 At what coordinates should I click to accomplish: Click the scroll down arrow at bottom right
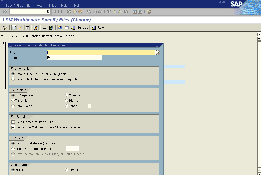259,170
